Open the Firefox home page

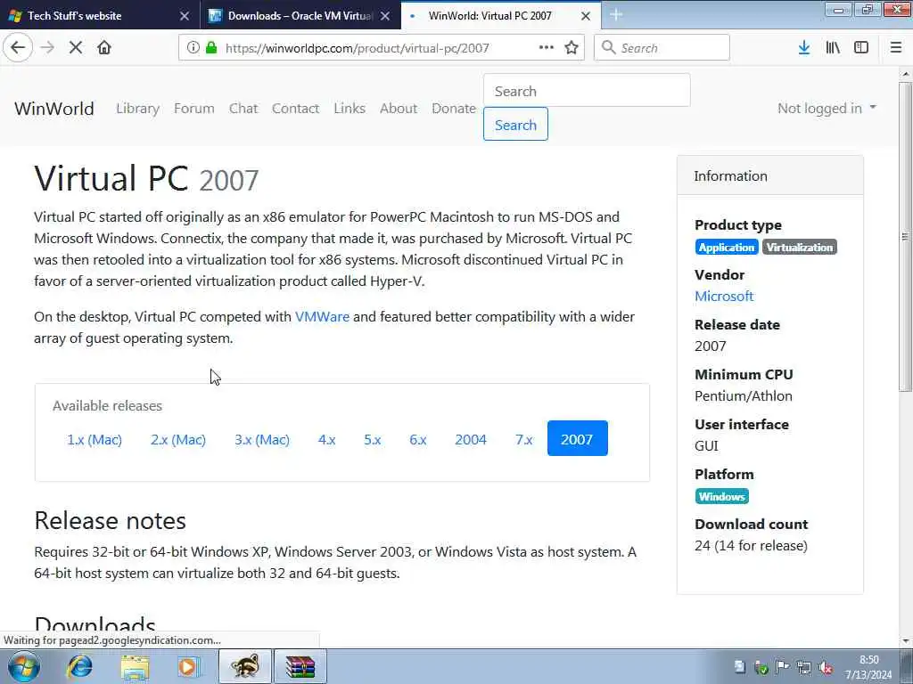pyautogui.click(x=104, y=48)
